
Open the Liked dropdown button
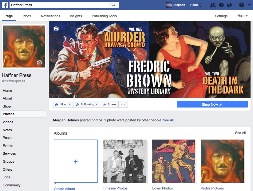point(63,104)
